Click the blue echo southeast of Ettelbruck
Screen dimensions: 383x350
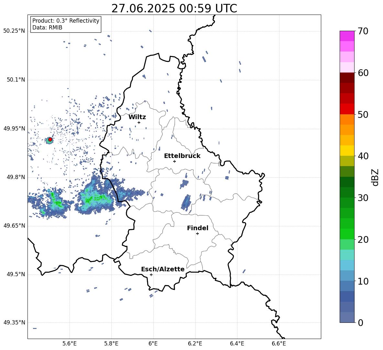186,203
